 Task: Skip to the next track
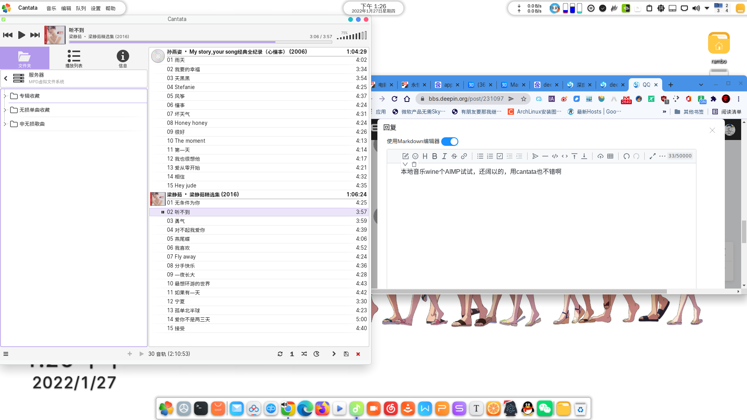click(35, 35)
